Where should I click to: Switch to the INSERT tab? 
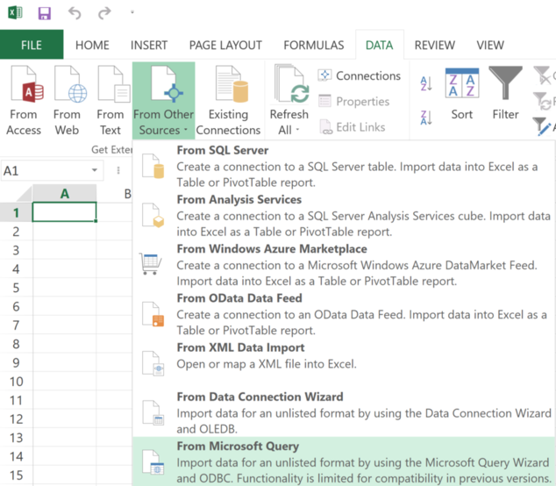149,45
